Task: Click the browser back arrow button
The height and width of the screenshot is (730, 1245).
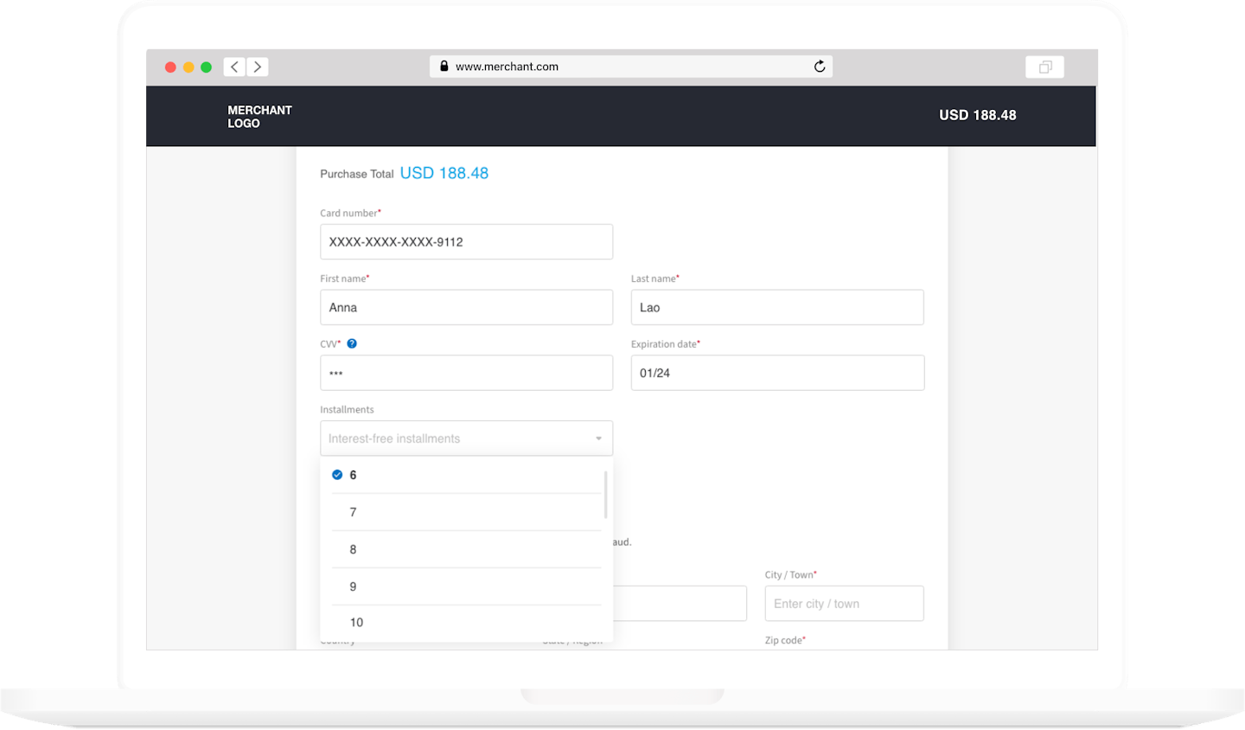Action: coord(234,67)
